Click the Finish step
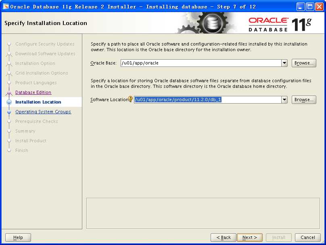The height and width of the screenshot is (245, 326). pyautogui.click(x=22, y=150)
